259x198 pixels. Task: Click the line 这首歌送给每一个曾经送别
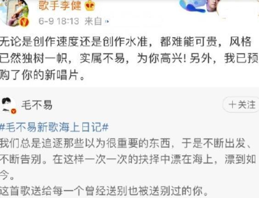click(104, 191)
